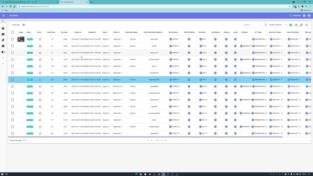Click the sidebar search magnifier icon
The height and width of the screenshot is (176, 313).
click(3, 21)
